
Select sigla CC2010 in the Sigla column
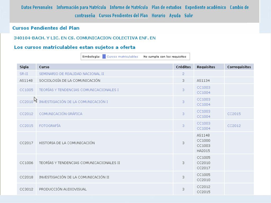[26, 102]
